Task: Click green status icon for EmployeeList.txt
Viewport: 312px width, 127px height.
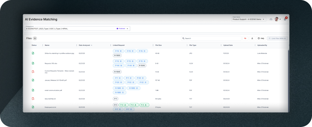Action: point(33,107)
